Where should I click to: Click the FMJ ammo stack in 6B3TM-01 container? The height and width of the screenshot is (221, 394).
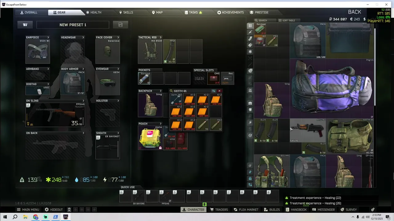(x=216, y=125)
